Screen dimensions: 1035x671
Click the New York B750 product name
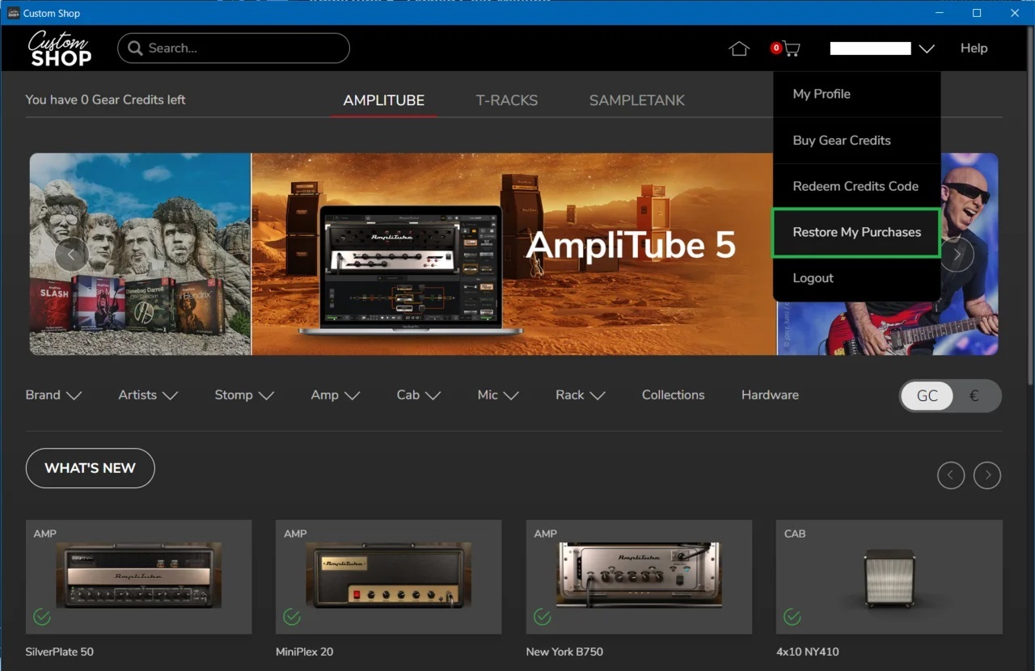click(564, 652)
